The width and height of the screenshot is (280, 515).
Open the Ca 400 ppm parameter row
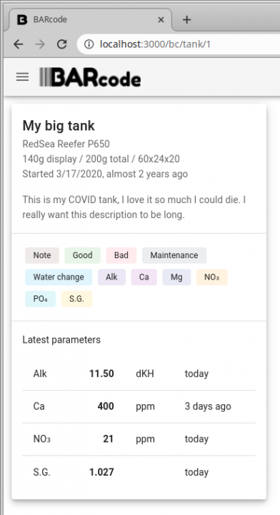click(x=139, y=406)
